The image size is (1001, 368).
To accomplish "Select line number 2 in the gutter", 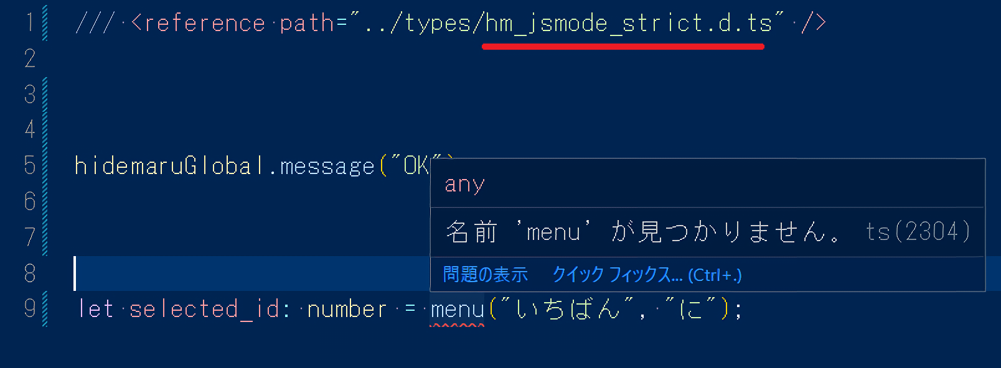I will (29, 59).
